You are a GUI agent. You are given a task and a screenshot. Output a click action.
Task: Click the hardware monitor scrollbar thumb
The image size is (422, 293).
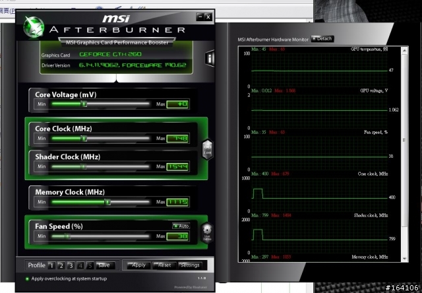pyautogui.click(x=404, y=140)
